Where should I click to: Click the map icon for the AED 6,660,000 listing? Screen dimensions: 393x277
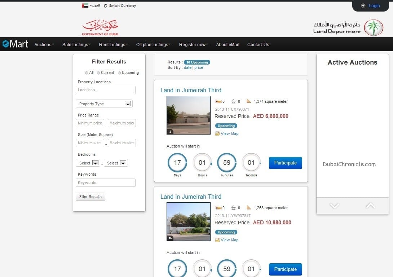tap(217, 133)
